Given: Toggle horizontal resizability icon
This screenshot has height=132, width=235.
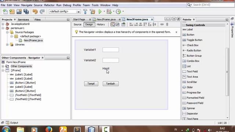Looking at the screenshot, I should 162,25.
